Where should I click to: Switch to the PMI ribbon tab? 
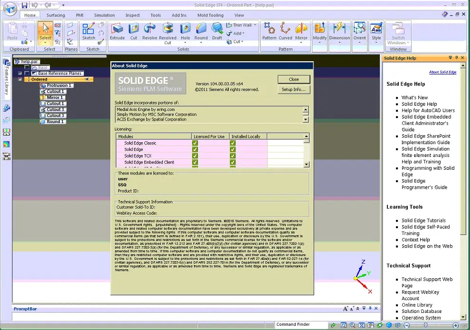pyautogui.click(x=79, y=15)
